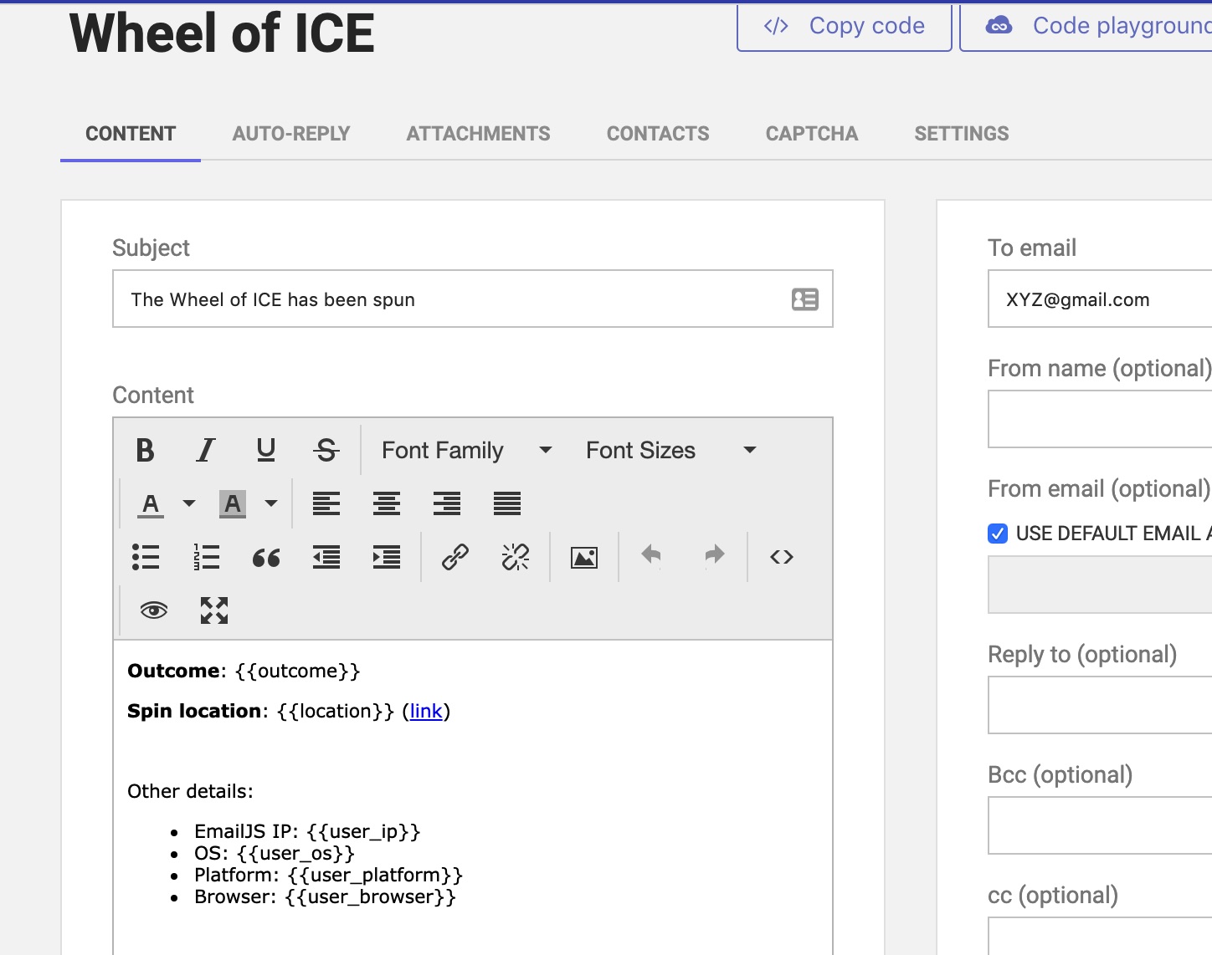1212x955 pixels.
Task: Expand the Font Sizes dropdown
Action: coord(670,450)
